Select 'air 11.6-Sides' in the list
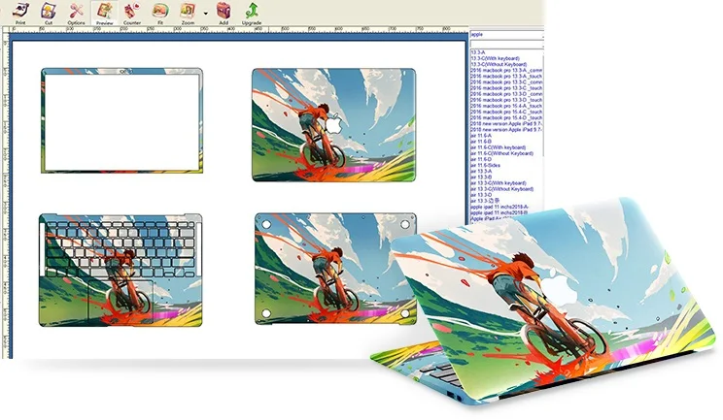The height and width of the screenshot is (420, 723). (x=485, y=165)
